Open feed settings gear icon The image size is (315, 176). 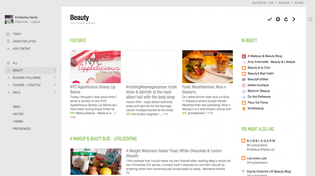(x=278, y=19)
